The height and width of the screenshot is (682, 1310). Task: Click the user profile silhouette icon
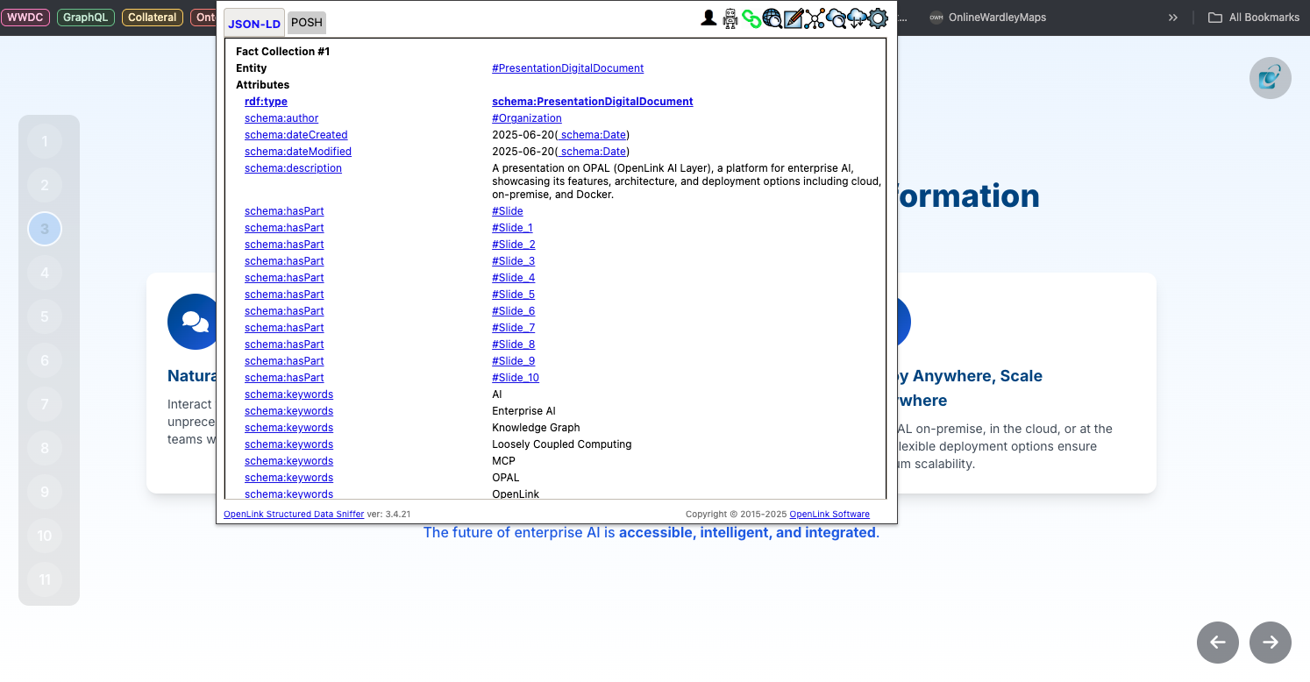pos(708,18)
